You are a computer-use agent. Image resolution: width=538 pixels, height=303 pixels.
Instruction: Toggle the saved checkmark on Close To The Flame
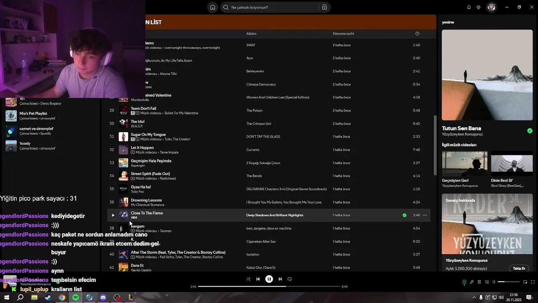coord(404,215)
